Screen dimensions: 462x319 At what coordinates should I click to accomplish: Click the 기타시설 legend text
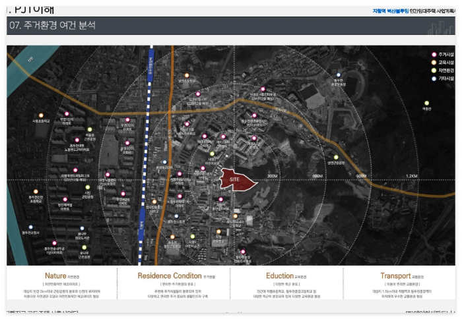click(x=446, y=78)
